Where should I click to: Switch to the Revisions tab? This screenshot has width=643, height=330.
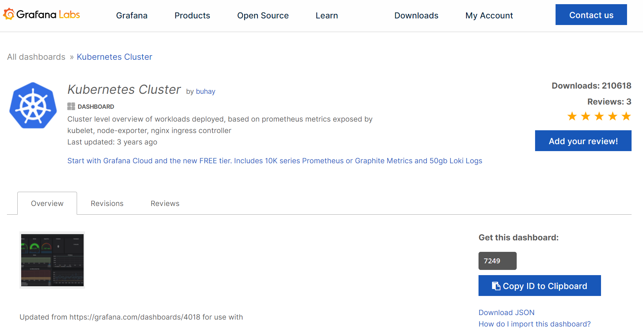107,204
